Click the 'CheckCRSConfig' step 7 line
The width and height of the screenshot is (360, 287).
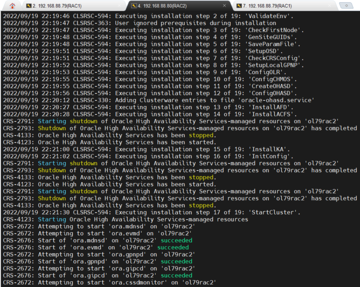[154, 58]
